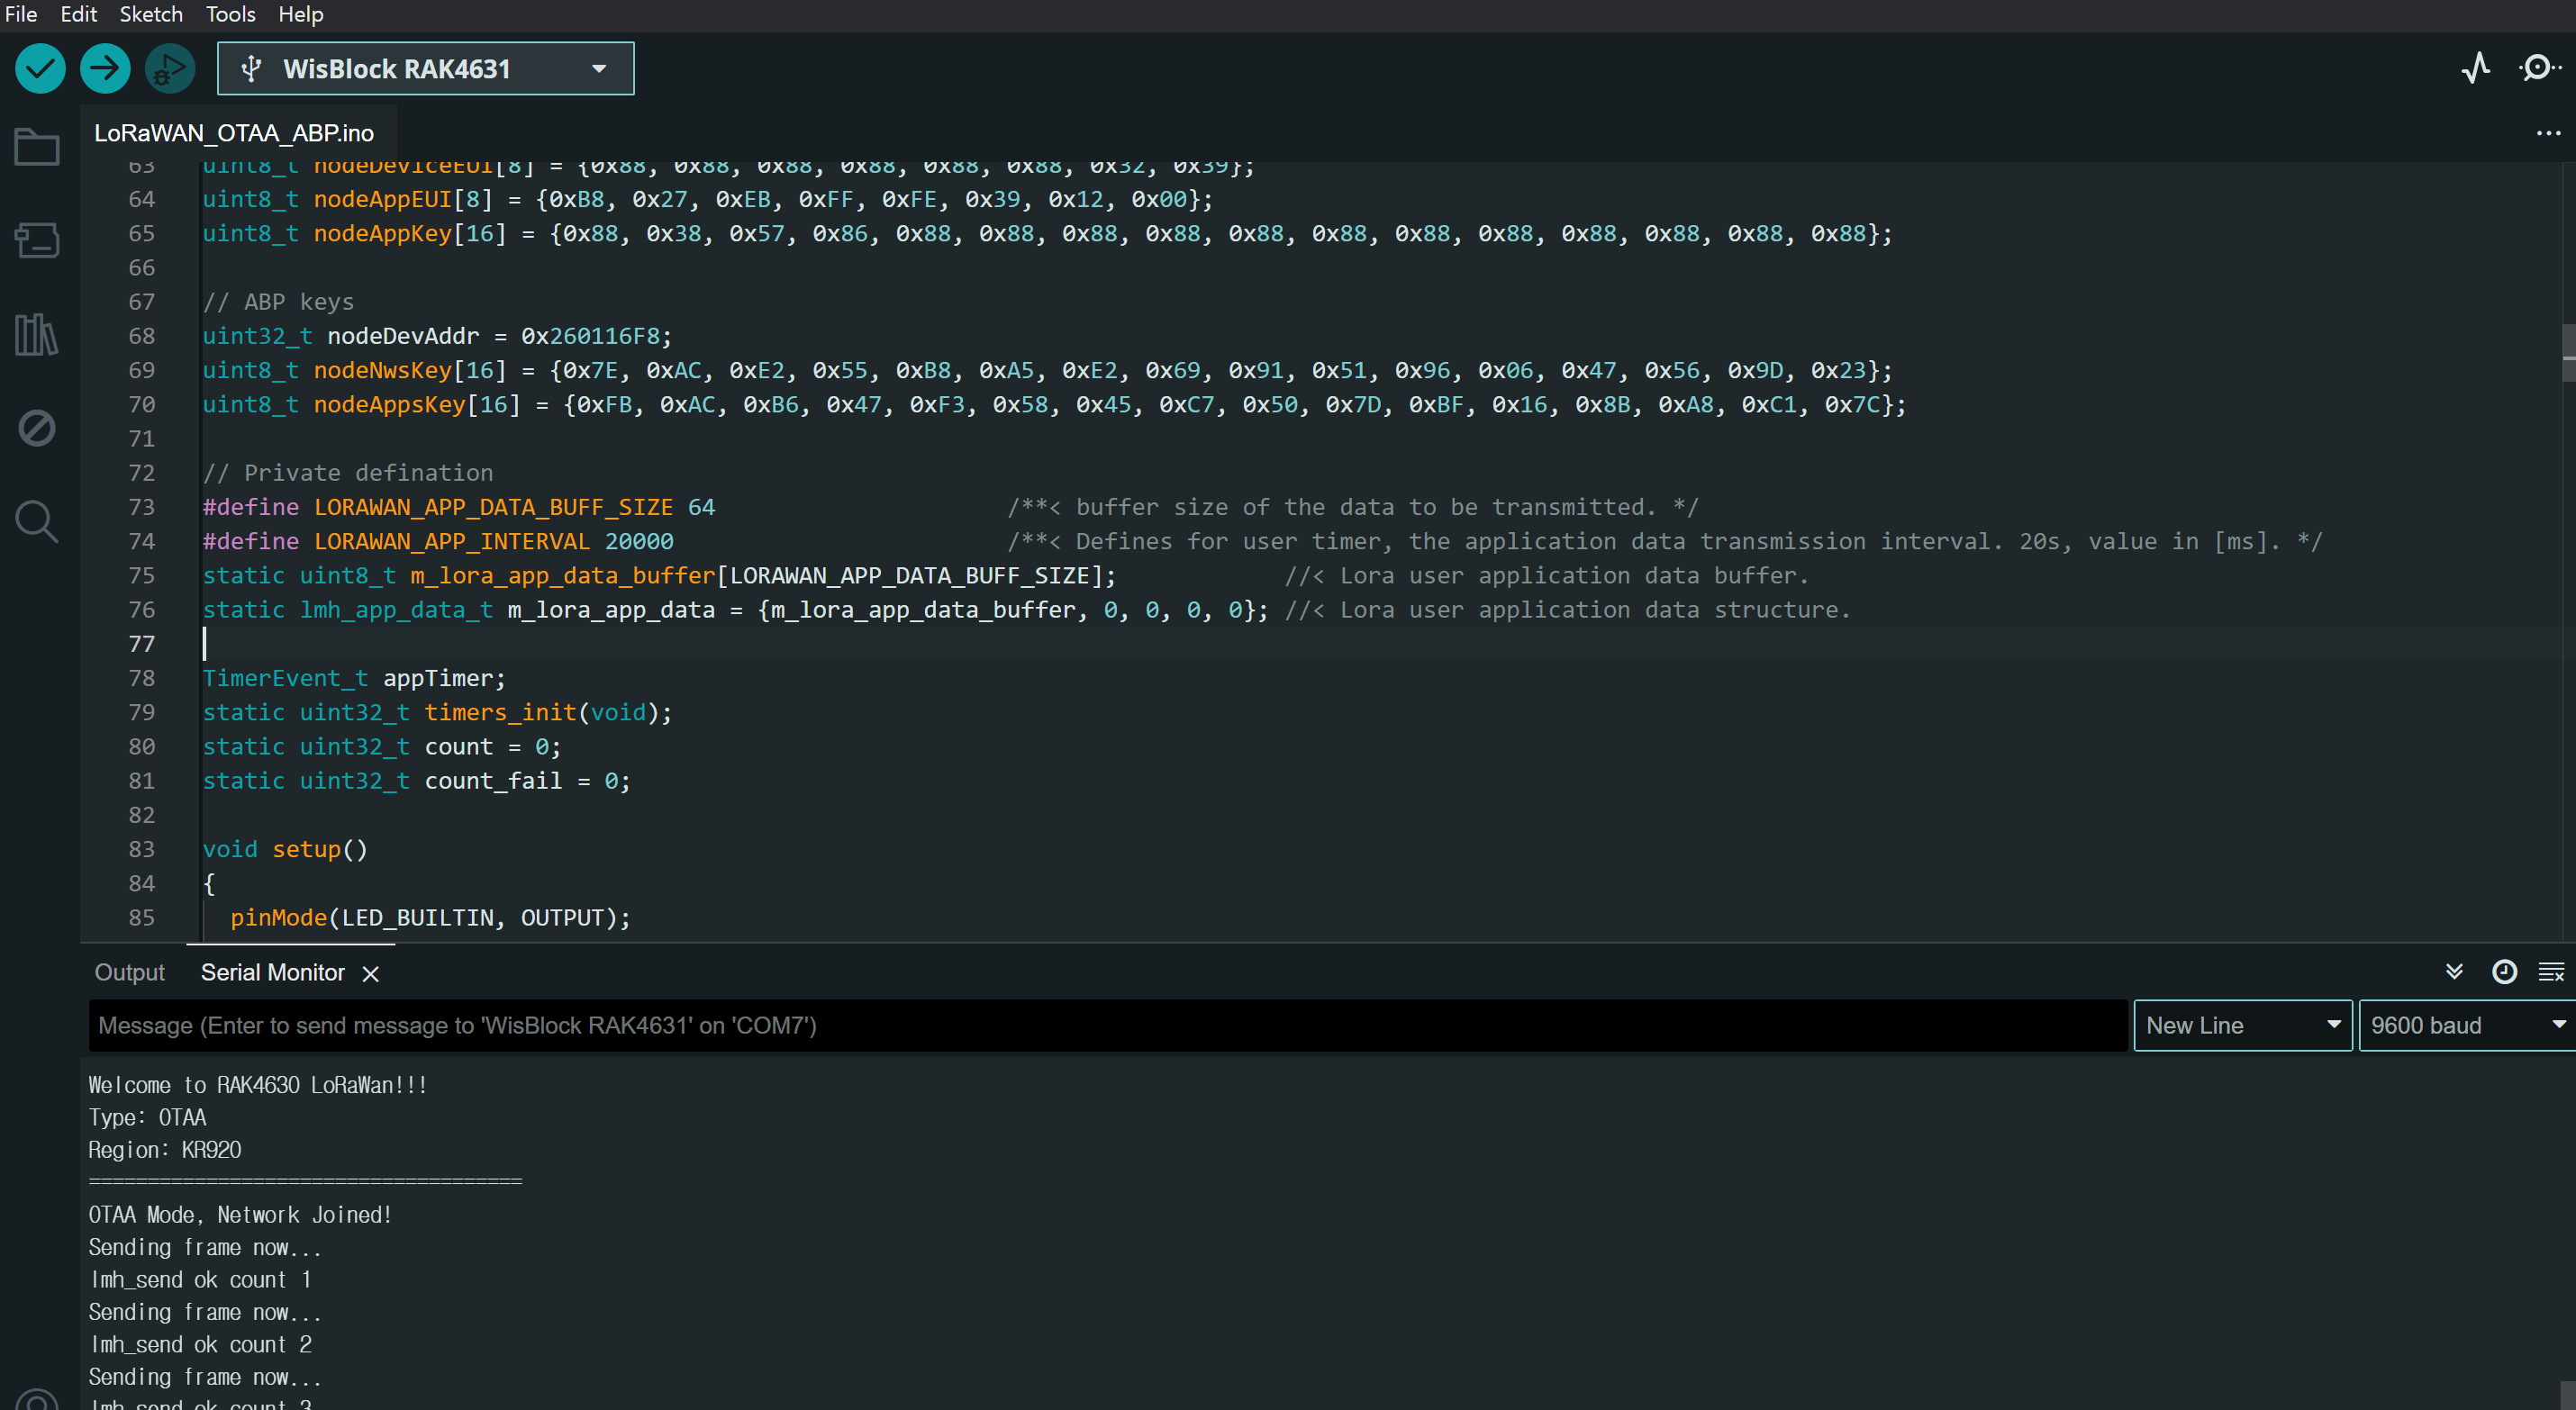Image resolution: width=2576 pixels, height=1410 pixels.
Task: Toggle autoscroll in the Serial Monitor
Action: (2454, 972)
